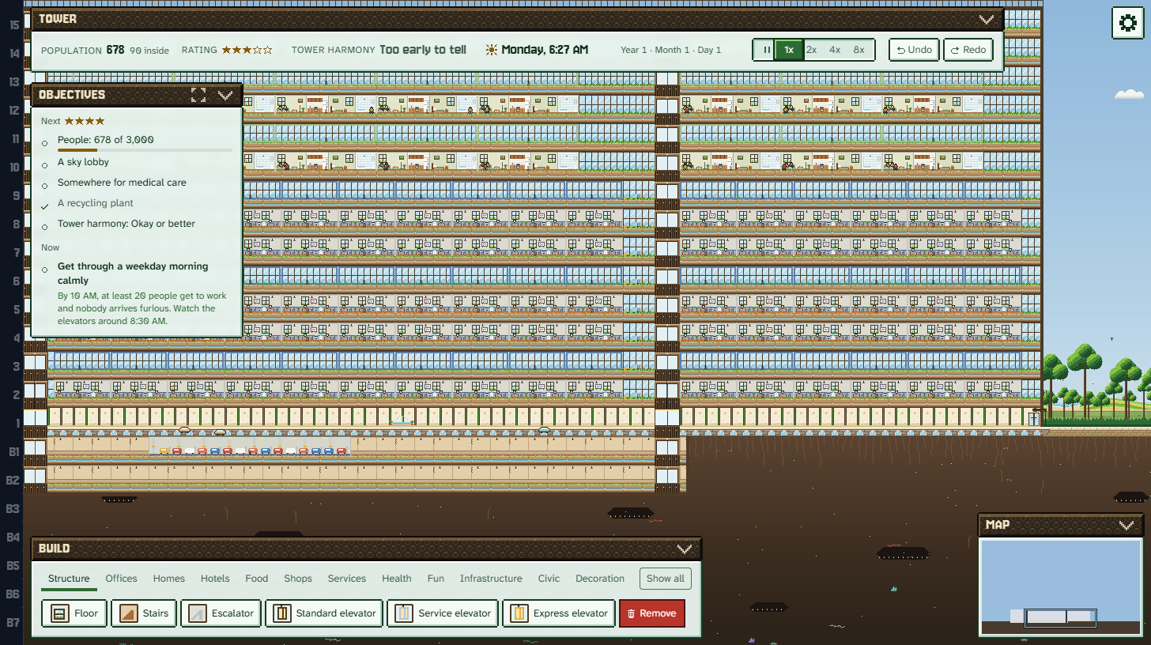This screenshot has height=645, width=1151.
Task: Click the completed 'A recycling plant' checkmark
Action: click(x=45, y=206)
